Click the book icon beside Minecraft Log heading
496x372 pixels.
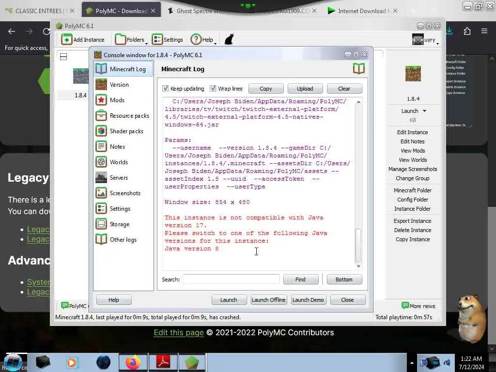click(x=359, y=69)
